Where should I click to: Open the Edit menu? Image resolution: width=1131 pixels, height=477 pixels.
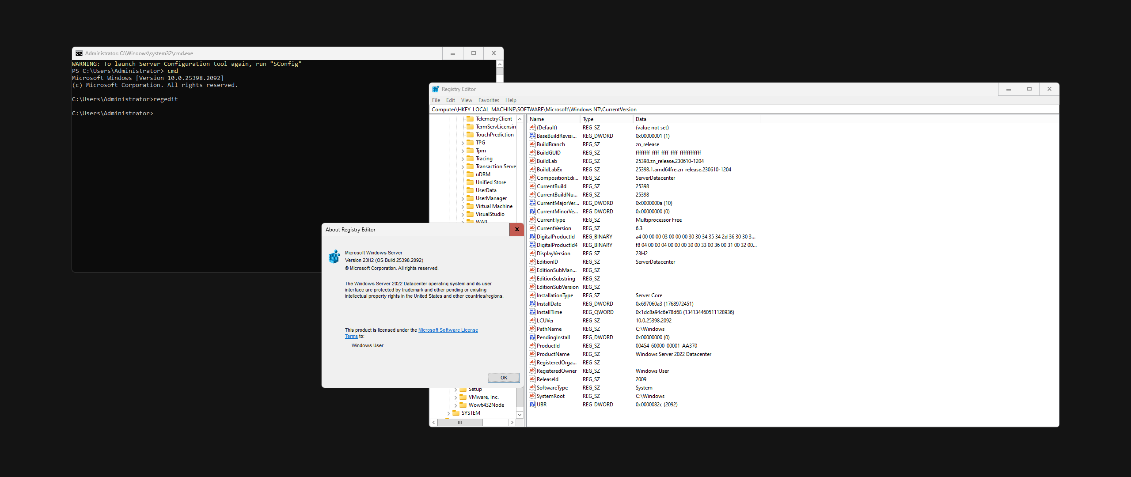[x=450, y=100]
